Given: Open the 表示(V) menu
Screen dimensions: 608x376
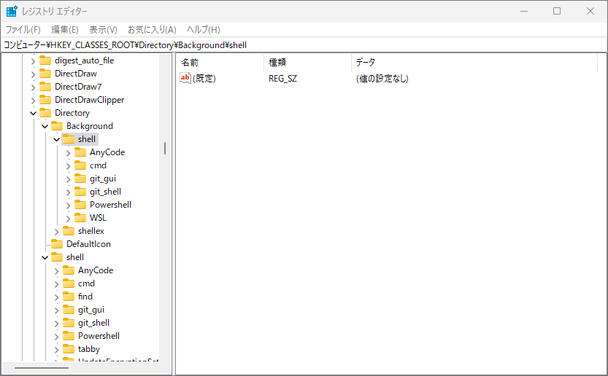Looking at the screenshot, I should (103, 30).
